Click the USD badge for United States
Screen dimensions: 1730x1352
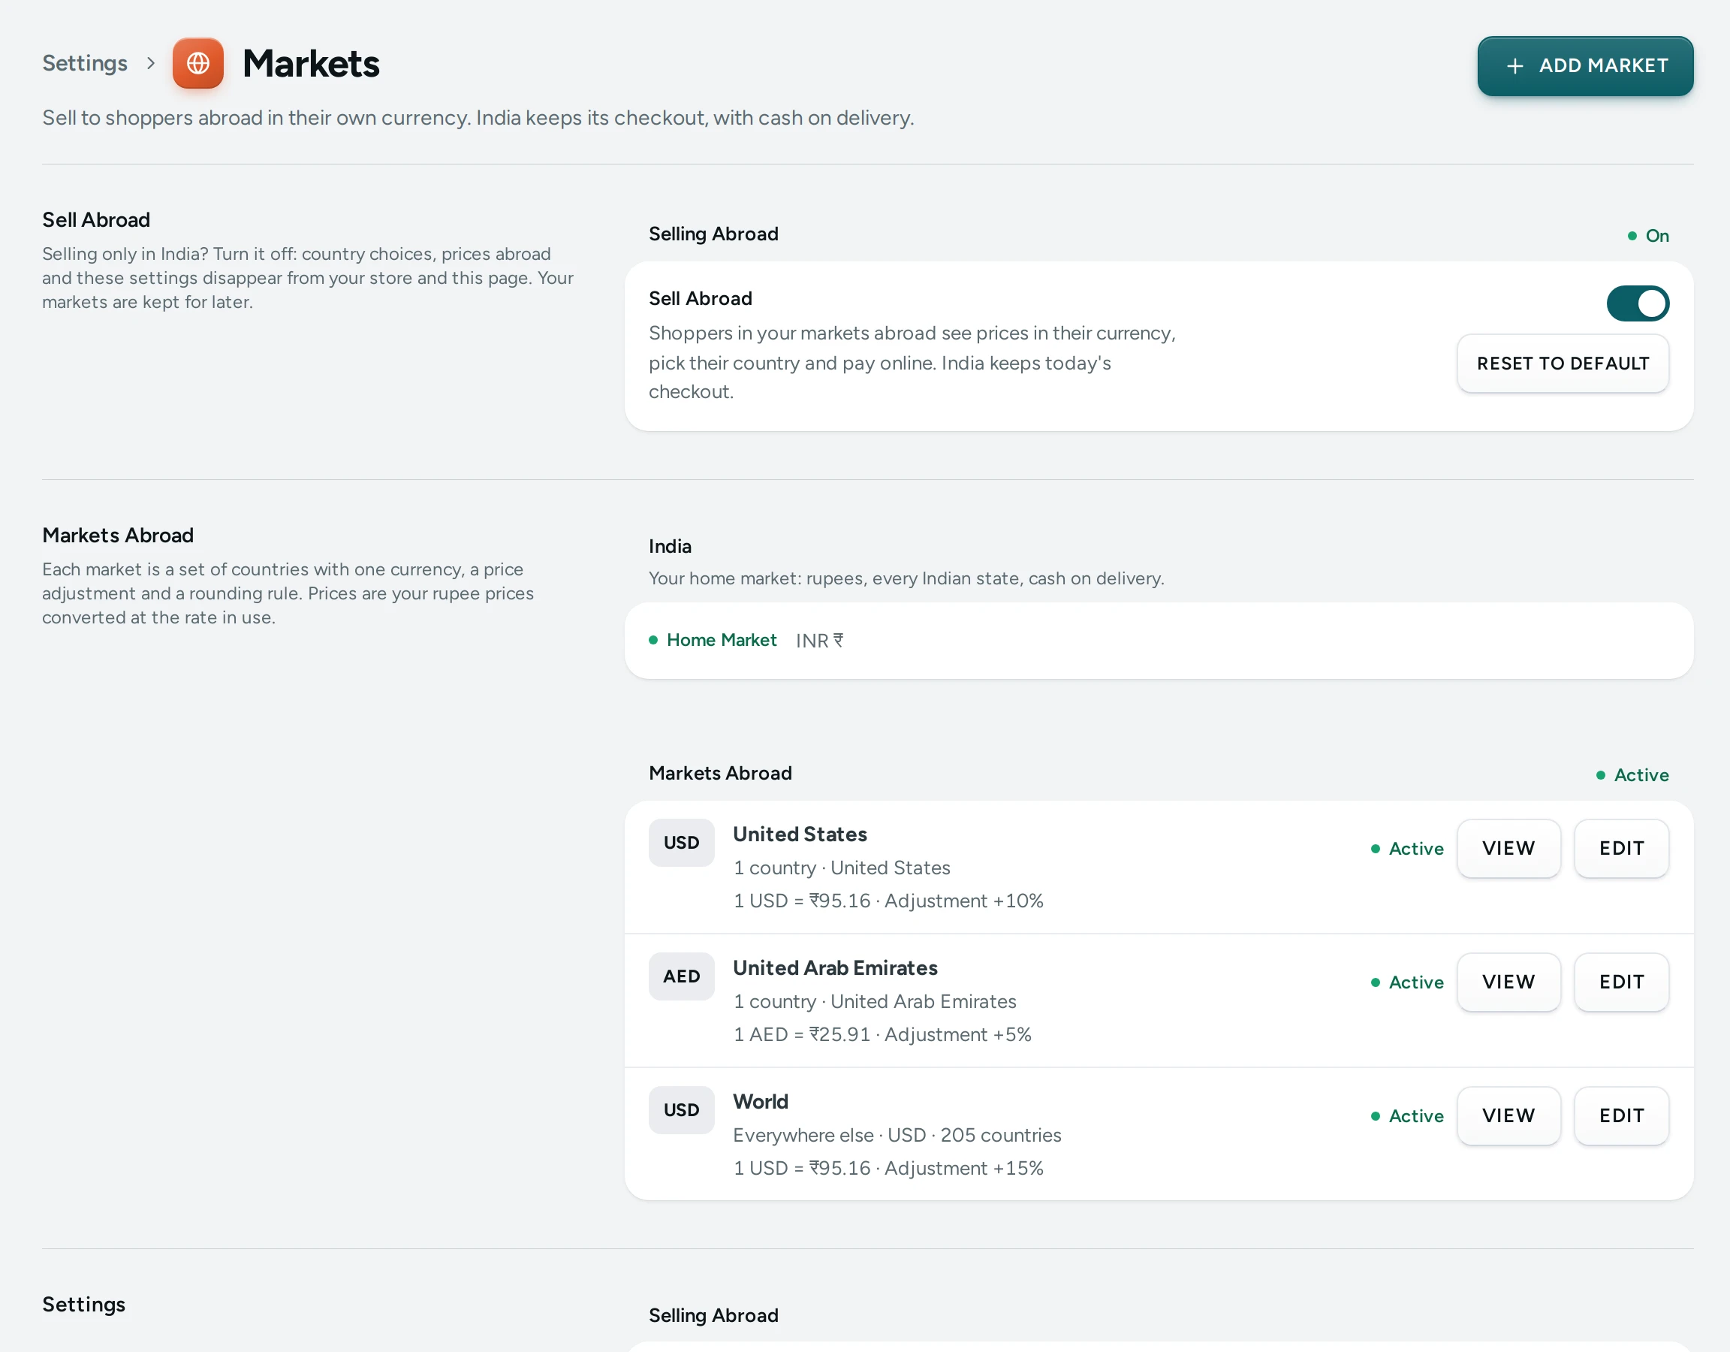pos(681,843)
